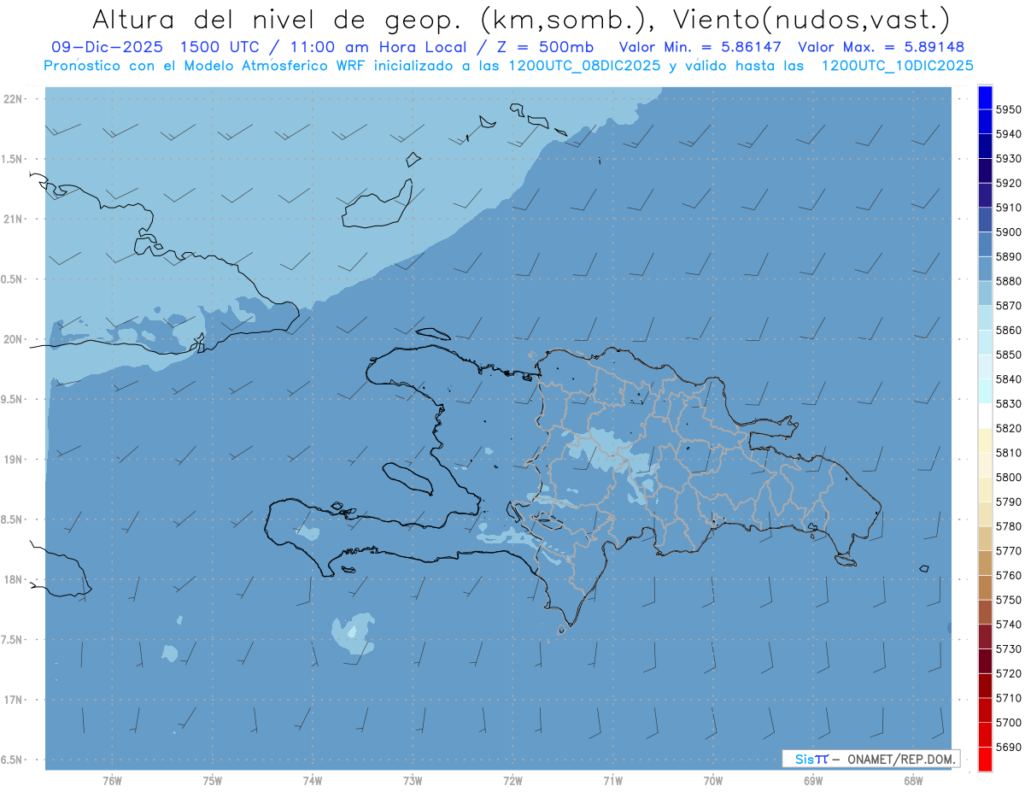Click the "5690" colorbar value
The width and height of the screenshot is (1025, 792).
point(1009,746)
